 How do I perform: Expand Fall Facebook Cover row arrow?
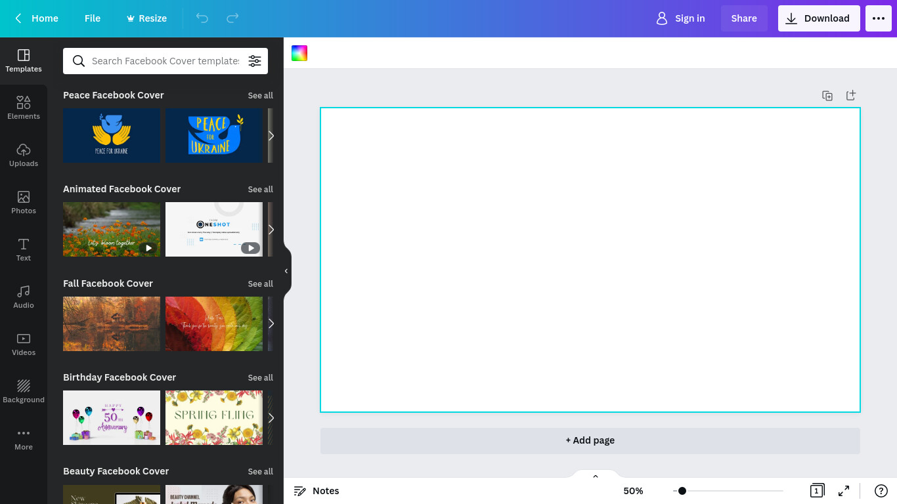(271, 324)
